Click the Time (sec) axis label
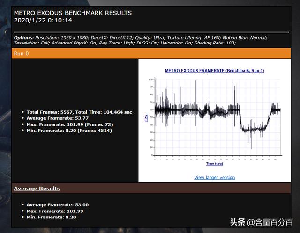This screenshot has width=300, height=233. coord(215,163)
